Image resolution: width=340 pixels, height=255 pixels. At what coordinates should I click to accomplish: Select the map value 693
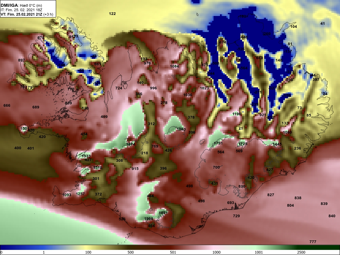pos(231,203)
